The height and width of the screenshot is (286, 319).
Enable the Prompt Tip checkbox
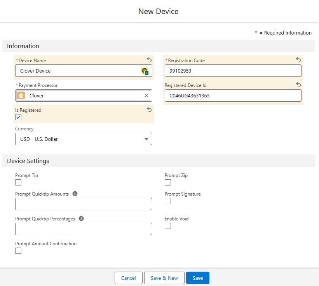(x=18, y=182)
